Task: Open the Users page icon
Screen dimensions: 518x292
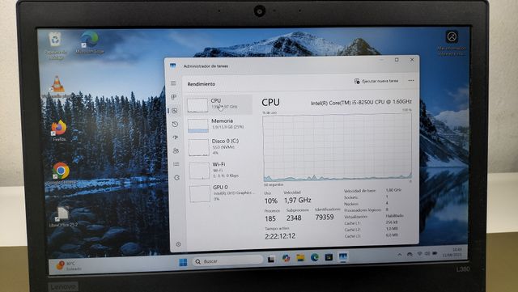Action: coord(176,151)
